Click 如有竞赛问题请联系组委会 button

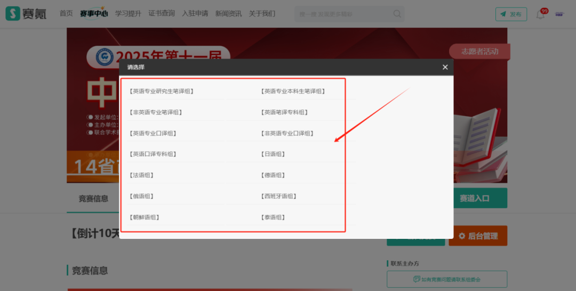tap(447, 279)
